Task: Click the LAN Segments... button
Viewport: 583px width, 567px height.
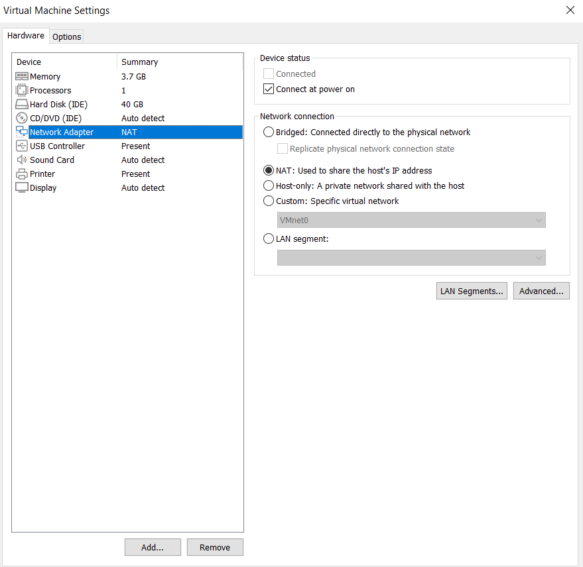Action: click(472, 291)
